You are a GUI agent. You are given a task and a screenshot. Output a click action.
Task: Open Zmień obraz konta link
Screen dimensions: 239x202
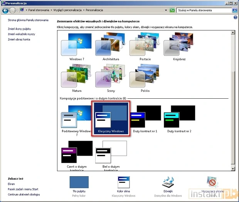[19, 39]
